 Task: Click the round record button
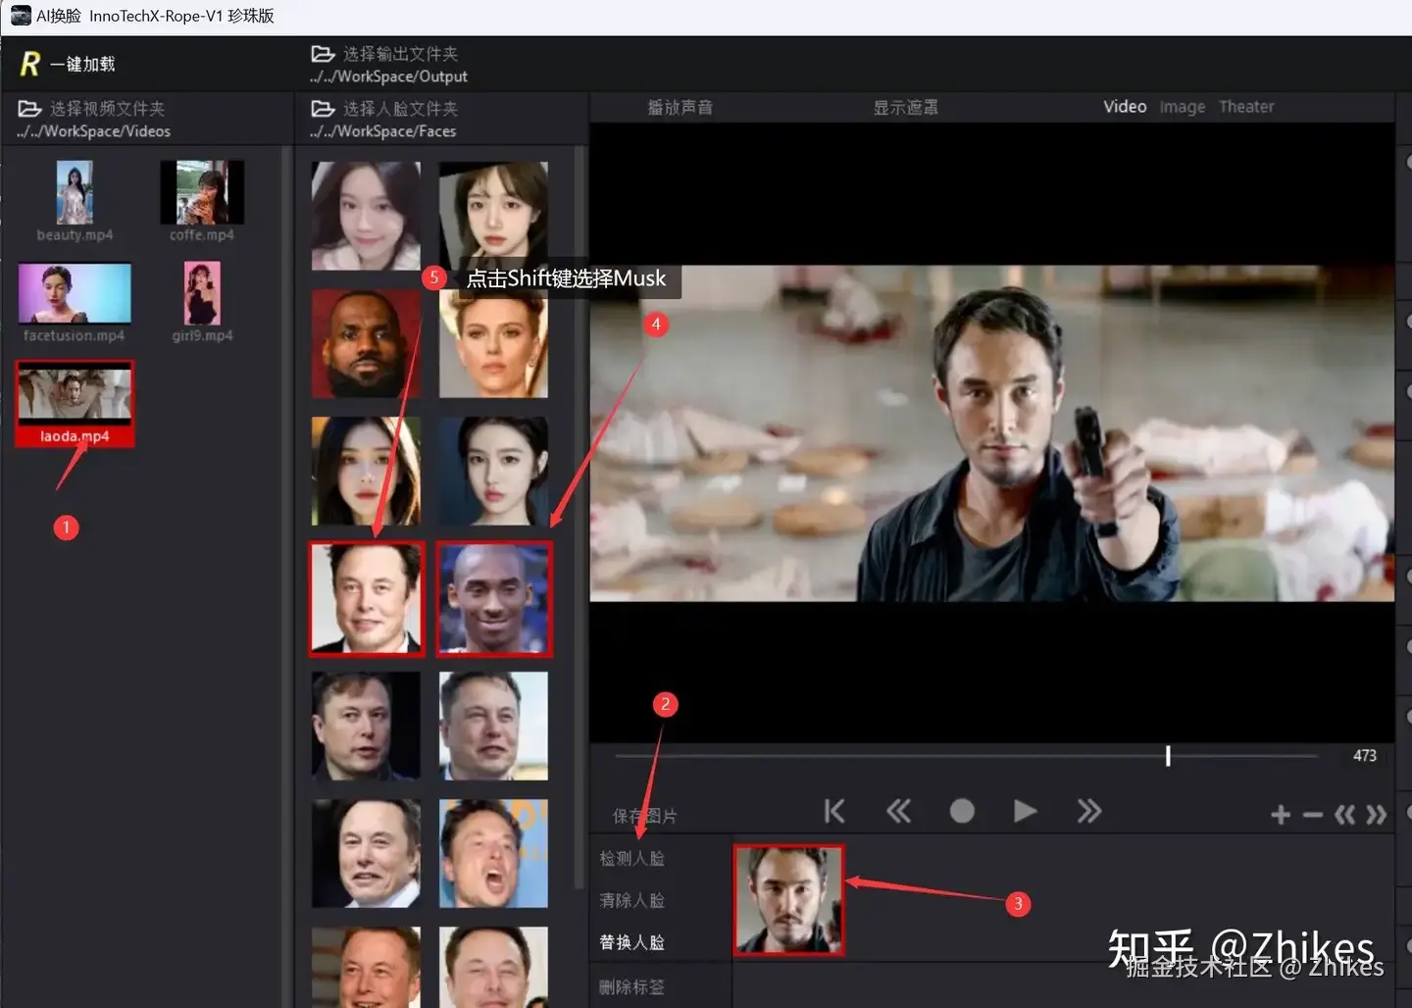click(962, 811)
